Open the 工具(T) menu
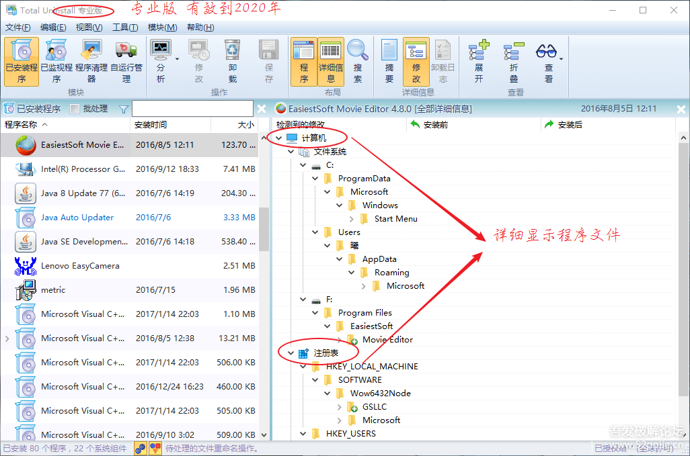690x456 pixels. 125,28
